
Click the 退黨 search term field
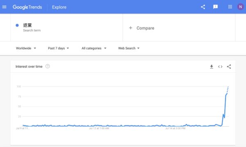click(66, 28)
